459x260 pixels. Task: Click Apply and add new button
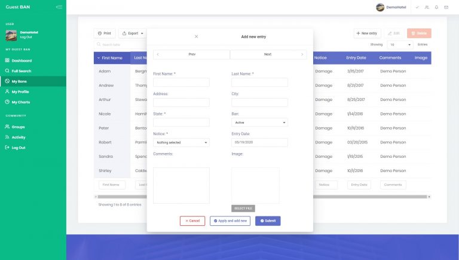coord(230,221)
